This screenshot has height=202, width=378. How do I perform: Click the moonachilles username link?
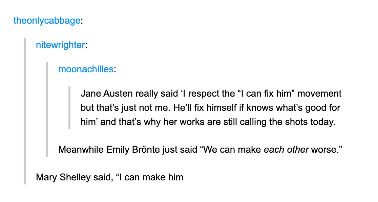click(x=86, y=69)
